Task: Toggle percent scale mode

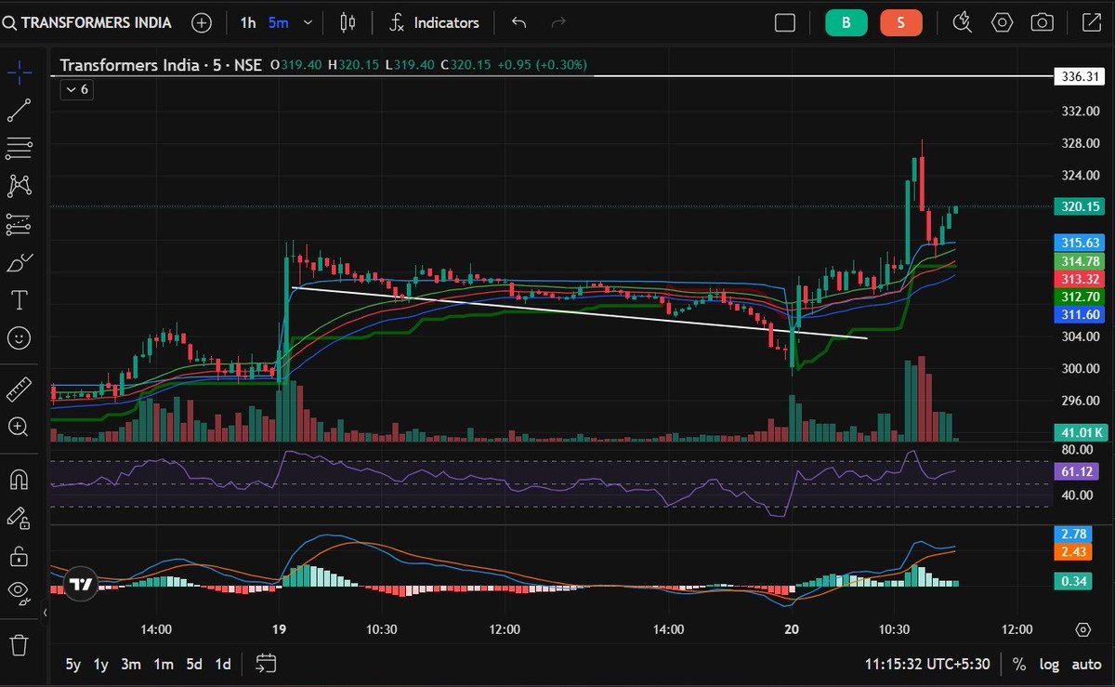Action: tap(1019, 664)
